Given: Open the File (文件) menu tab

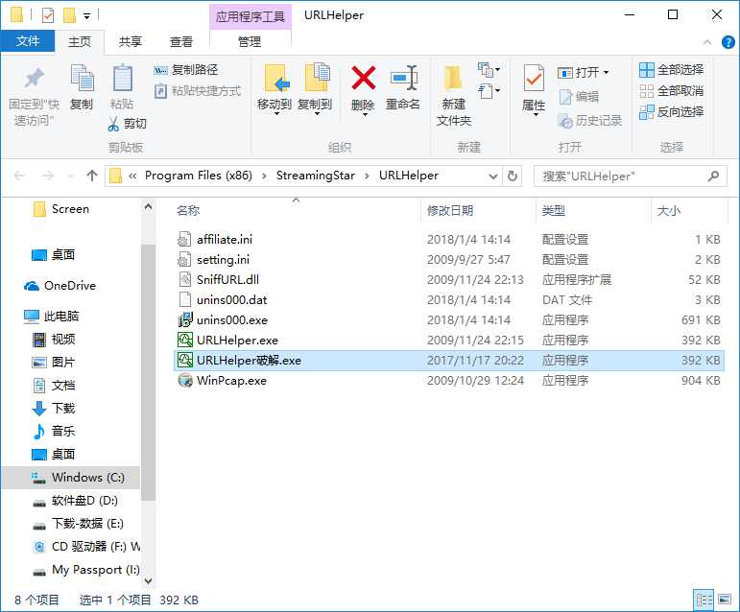Looking at the screenshot, I should 28,41.
